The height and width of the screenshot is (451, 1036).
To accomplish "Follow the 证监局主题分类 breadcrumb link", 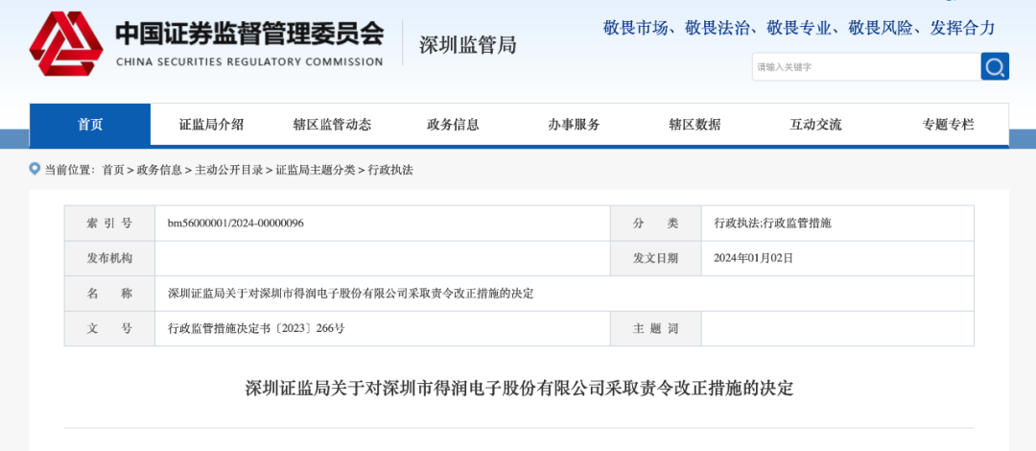I will [316, 170].
